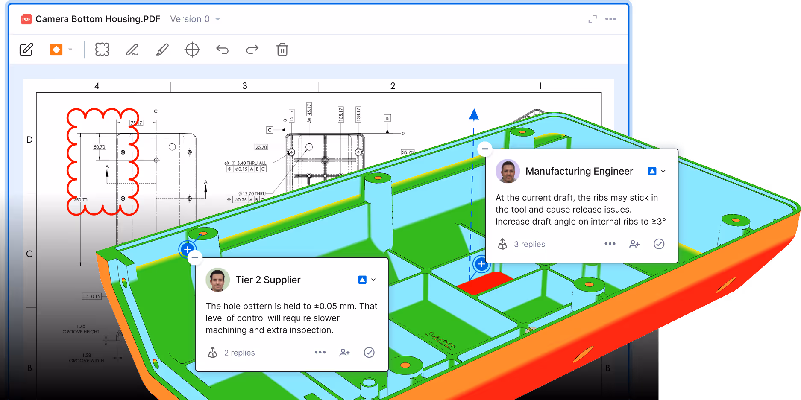
Task: Mark Manufacturing Engineer comment as resolved
Action: 659,244
